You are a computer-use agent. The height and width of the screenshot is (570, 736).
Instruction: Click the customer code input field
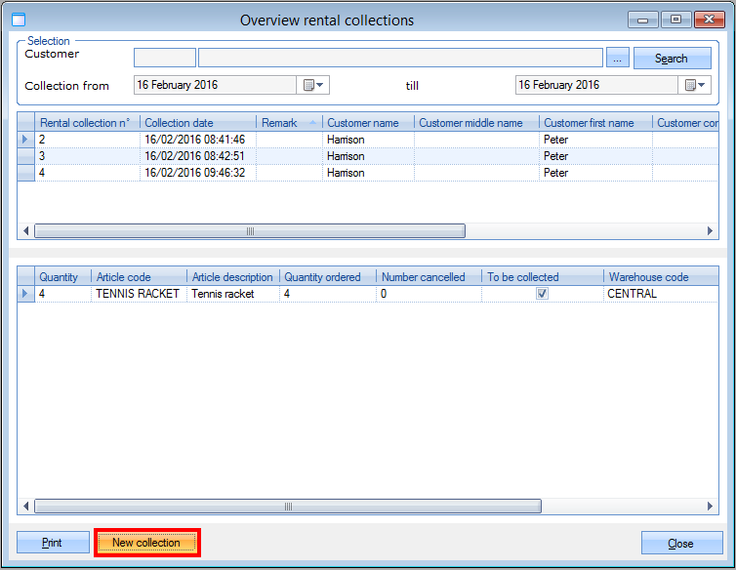coord(164,59)
